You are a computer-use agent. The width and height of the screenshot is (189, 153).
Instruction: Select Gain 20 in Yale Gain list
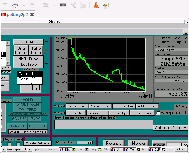(x=30, y=79)
